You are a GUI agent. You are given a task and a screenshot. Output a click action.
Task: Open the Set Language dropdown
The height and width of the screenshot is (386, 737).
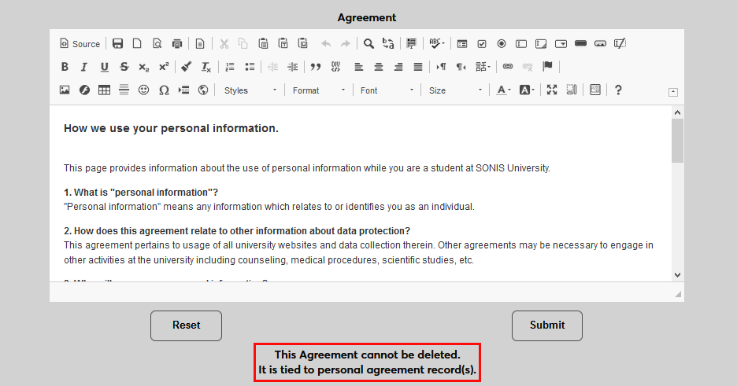tap(483, 67)
